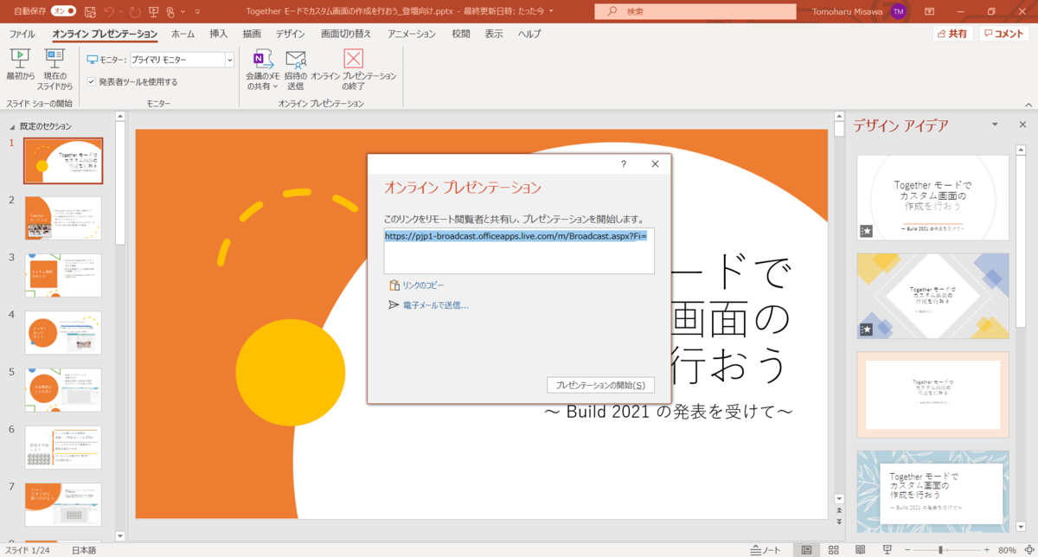Viewport: 1038px width, 557px height.
Task: Click Share Meeting Notes OneNote icon
Action: point(263,59)
